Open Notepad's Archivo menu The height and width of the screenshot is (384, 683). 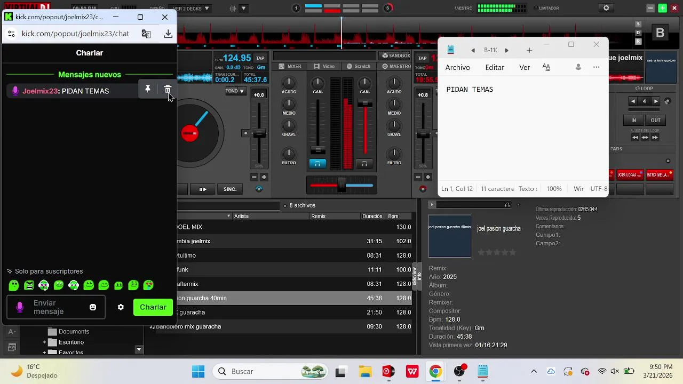pos(458,67)
